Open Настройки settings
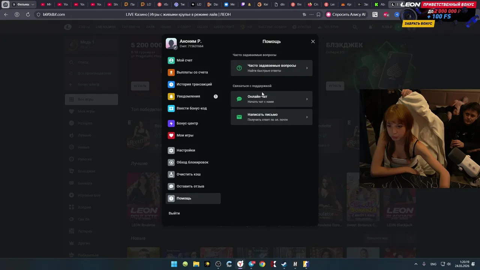 pos(193,150)
